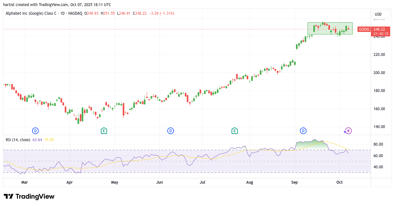Click the 200.00 price axis label
395x206 pixels.
pyautogui.click(x=379, y=72)
